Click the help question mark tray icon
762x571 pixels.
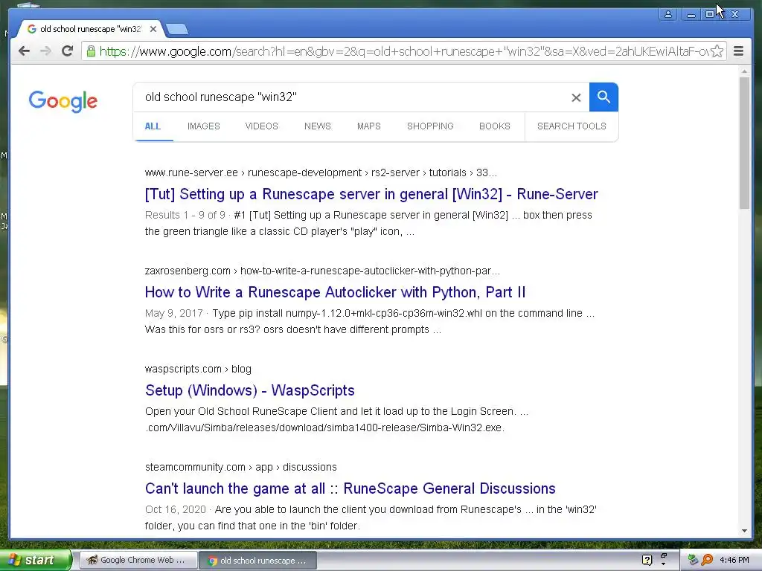coord(647,561)
